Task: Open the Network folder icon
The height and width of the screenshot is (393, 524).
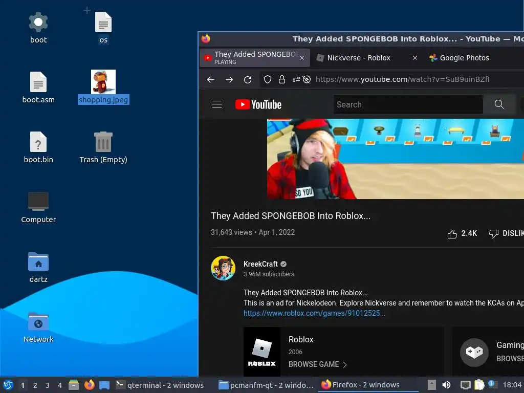Action: coord(38,321)
